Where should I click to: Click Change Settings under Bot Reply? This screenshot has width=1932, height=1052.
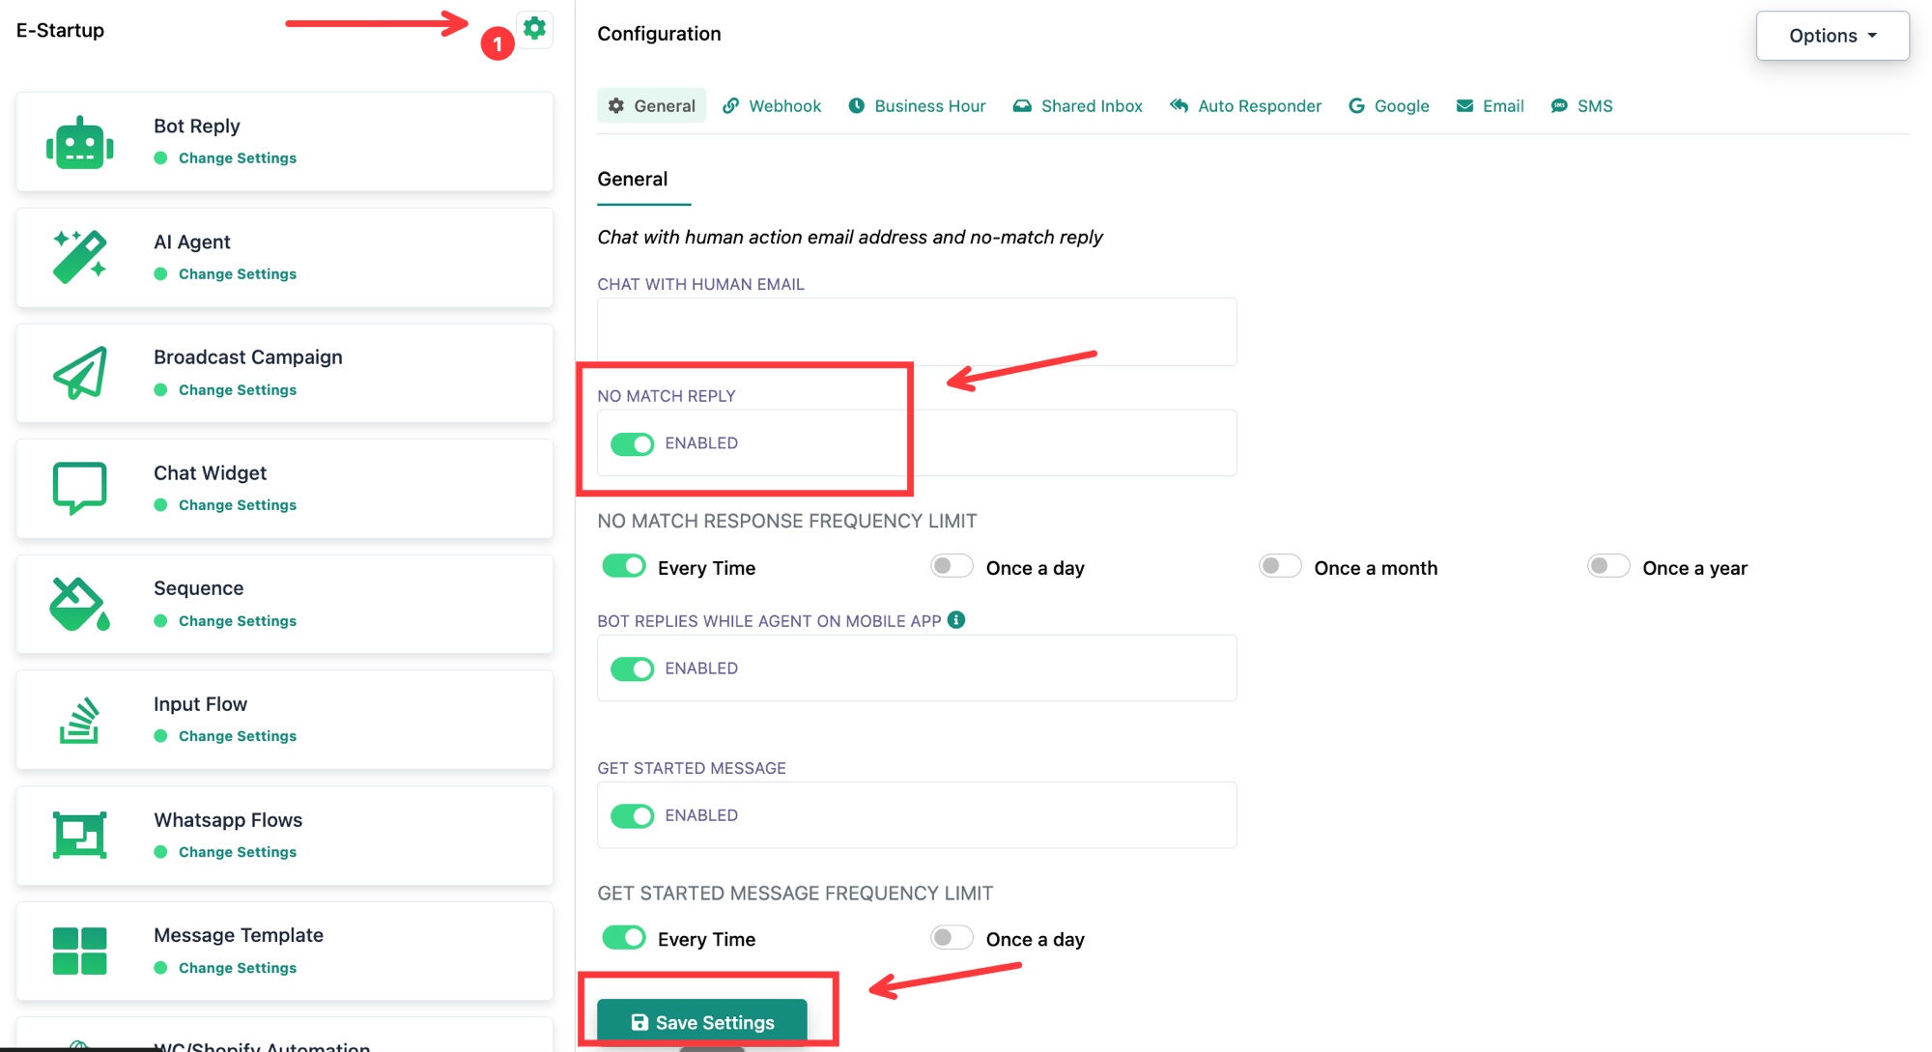[237, 158]
